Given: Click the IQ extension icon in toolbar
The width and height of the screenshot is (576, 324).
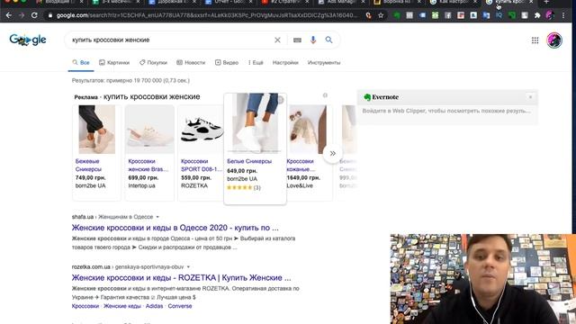Looking at the screenshot, I should [499, 15].
